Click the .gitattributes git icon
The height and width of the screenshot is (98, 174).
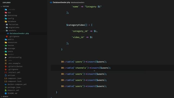[6, 66]
